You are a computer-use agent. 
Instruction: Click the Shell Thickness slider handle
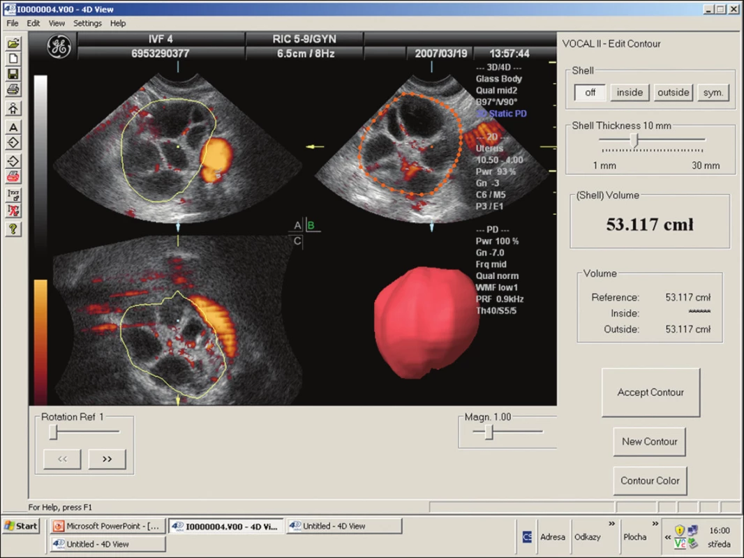[x=634, y=140]
